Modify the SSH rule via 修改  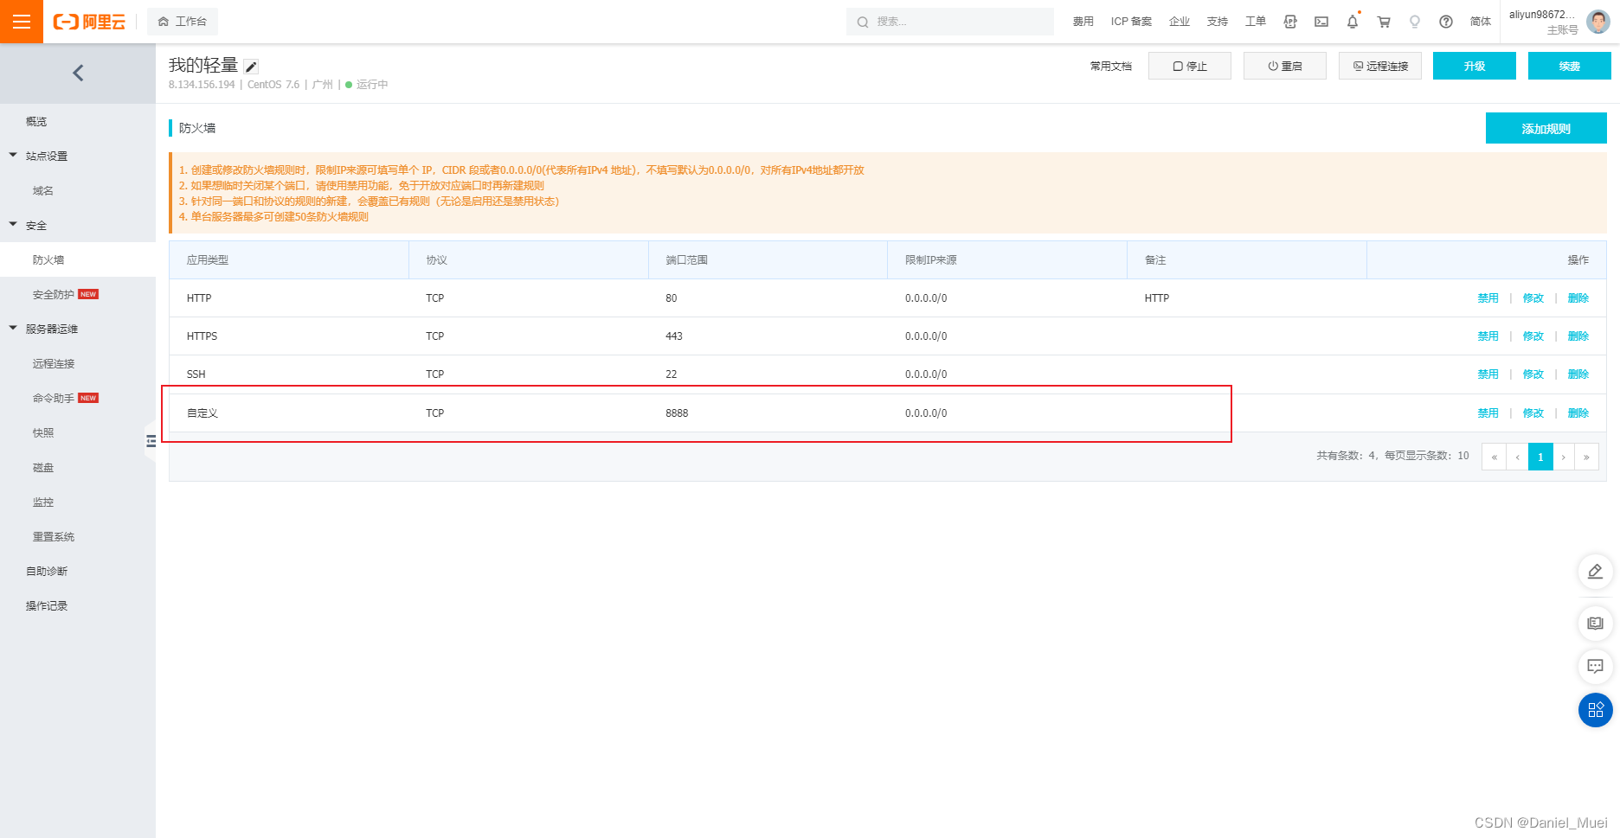[x=1533, y=374]
